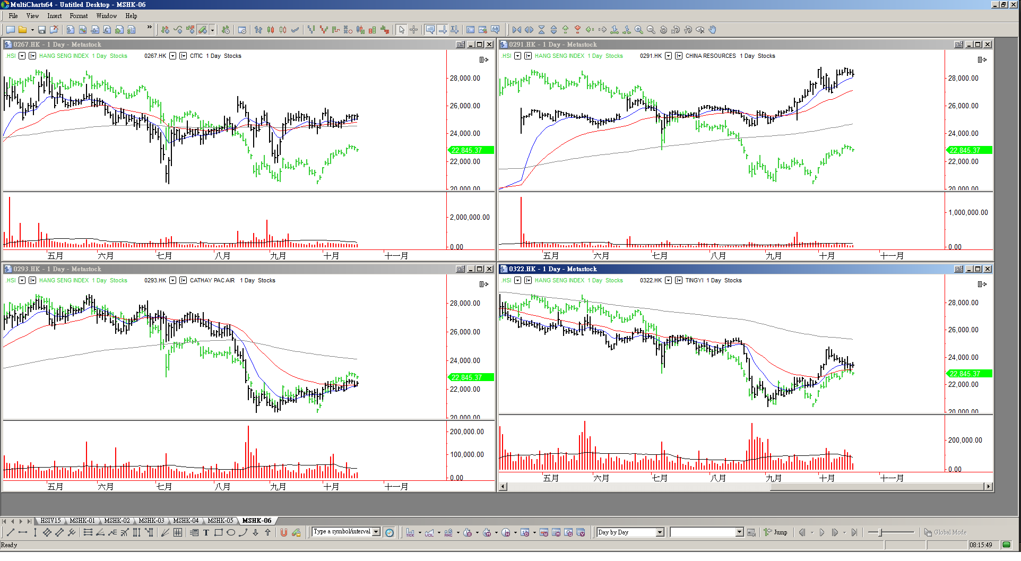The image size is (1021, 561).
Task: Click the Zoom Out magnifier icon
Action: 651,30
